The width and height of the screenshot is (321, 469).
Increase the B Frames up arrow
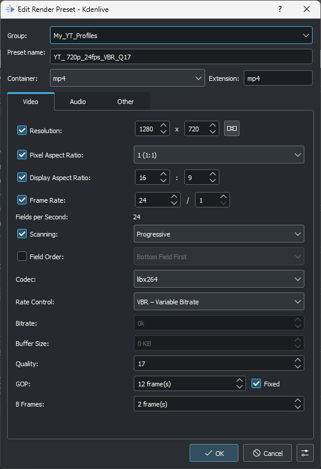[298, 401]
